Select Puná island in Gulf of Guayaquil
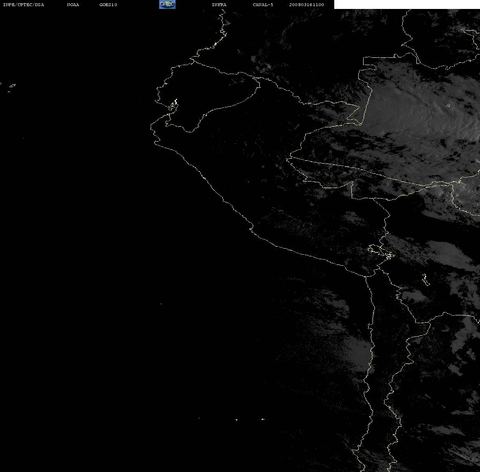The image size is (480, 472). (173, 105)
